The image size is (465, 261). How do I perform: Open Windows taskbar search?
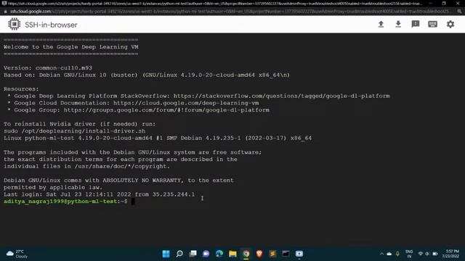pos(179,254)
